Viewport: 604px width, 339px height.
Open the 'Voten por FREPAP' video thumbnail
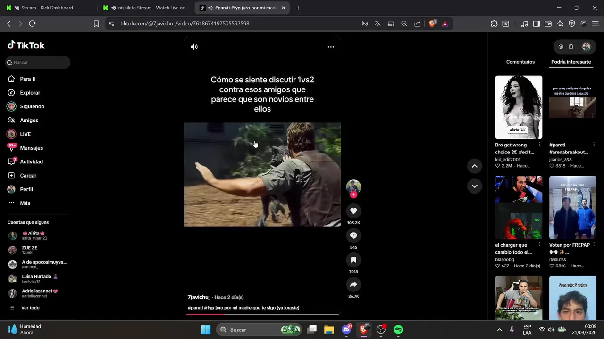tap(573, 208)
